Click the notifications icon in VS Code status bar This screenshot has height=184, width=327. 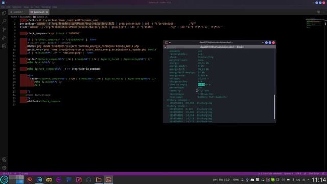323,174
